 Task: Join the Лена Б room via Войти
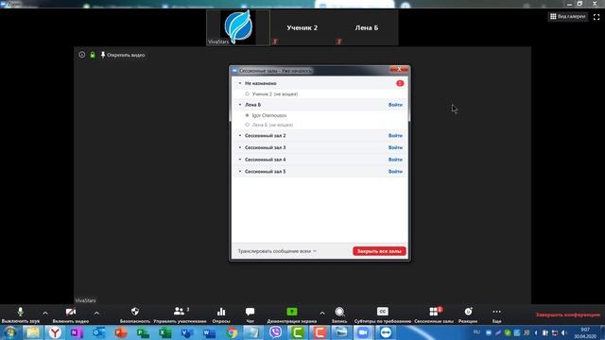click(395, 105)
